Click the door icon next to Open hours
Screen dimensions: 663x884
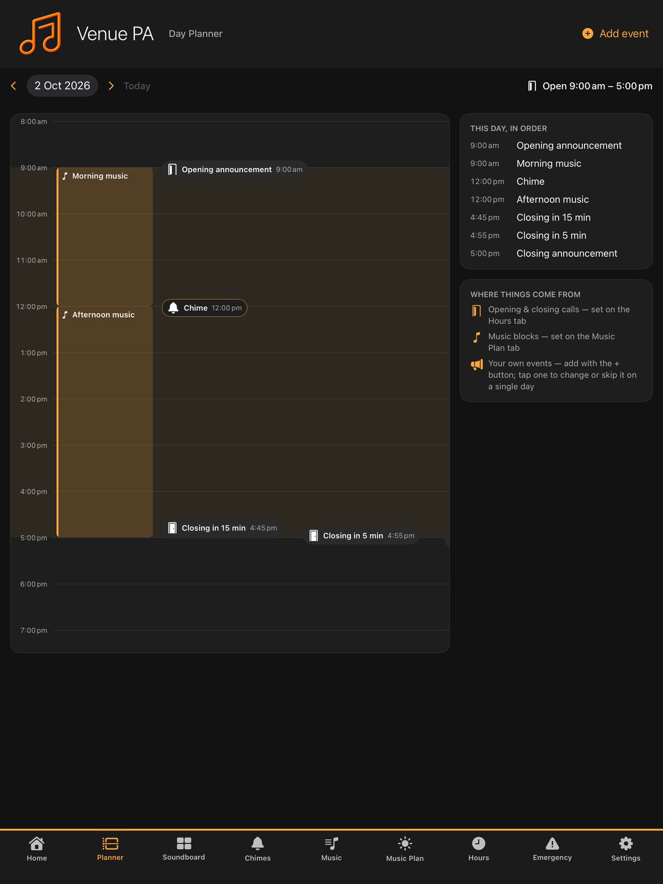click(532, 86)
